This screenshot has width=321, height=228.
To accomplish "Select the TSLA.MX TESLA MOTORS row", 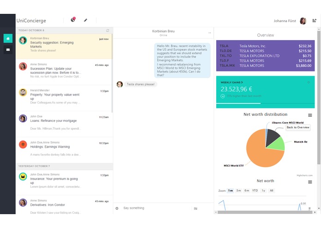I will (265, 66).
